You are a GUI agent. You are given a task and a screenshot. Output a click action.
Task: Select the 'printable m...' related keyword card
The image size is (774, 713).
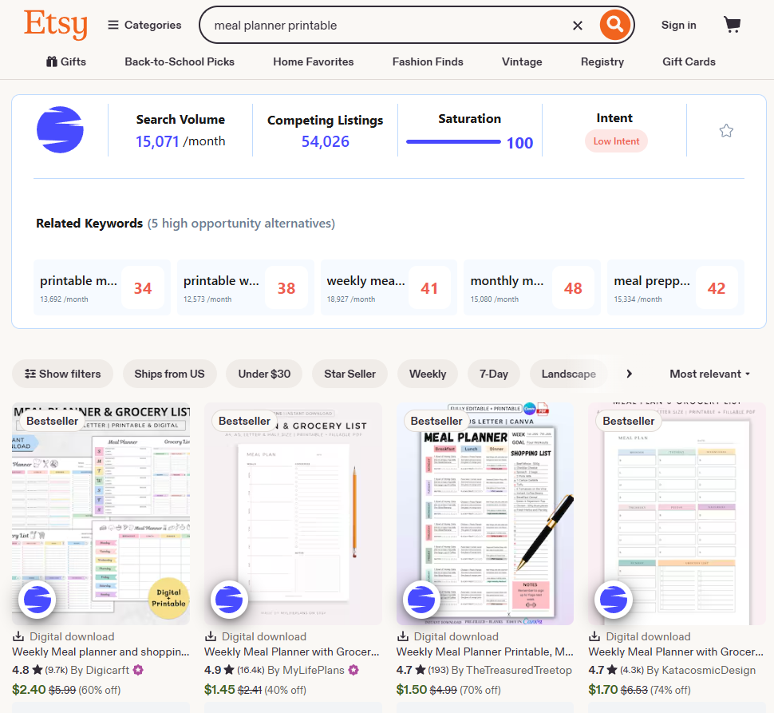(x=102, y=288)
